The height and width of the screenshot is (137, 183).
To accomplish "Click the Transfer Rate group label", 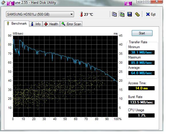I will pos(138,42).
